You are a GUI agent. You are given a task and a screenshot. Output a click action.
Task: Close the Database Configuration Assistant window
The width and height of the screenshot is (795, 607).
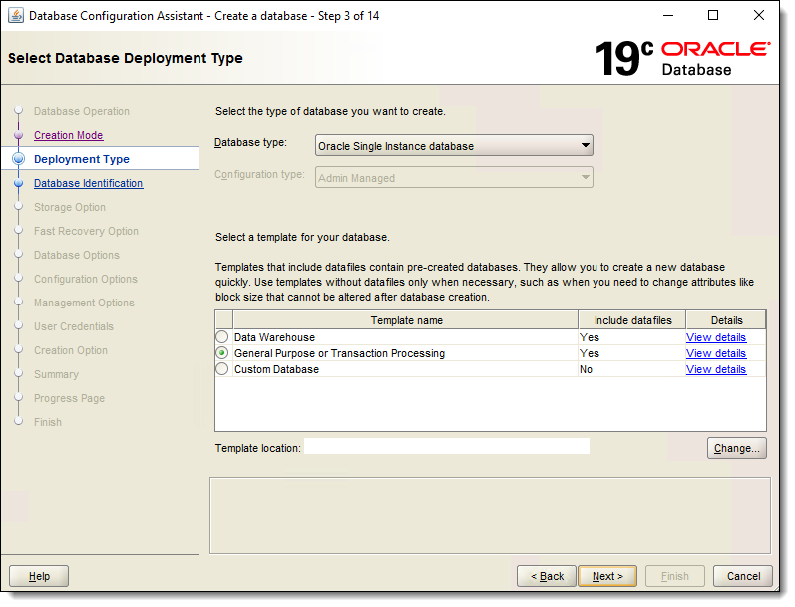pyautogui.click(x=759, y=16)
